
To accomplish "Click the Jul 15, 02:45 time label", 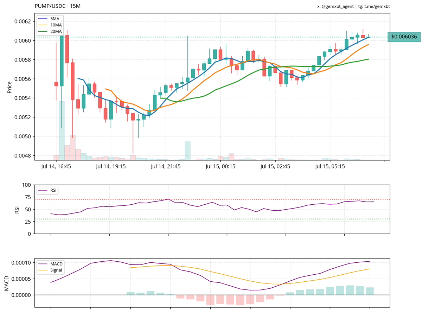I will click(275, 167).
